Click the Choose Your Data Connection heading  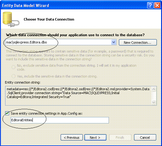pos(49,19)
